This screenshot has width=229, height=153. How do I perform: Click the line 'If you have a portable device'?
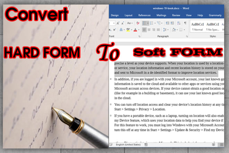pos(169,116)
